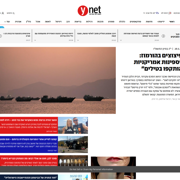Open the red murder-confession headline
Viewport: 180px width, 180px height.
28,120
